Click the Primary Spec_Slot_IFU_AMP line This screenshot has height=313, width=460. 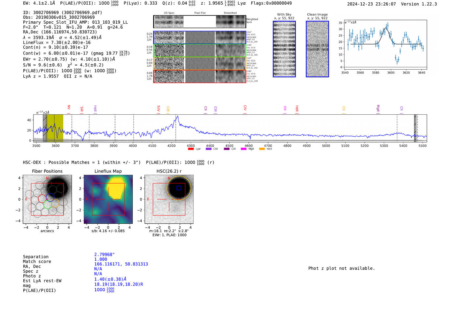point(75,22)
